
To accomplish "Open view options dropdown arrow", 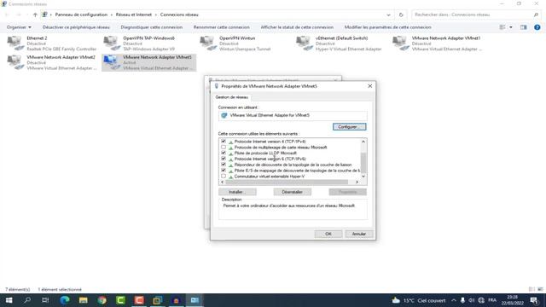I will 511,27.
